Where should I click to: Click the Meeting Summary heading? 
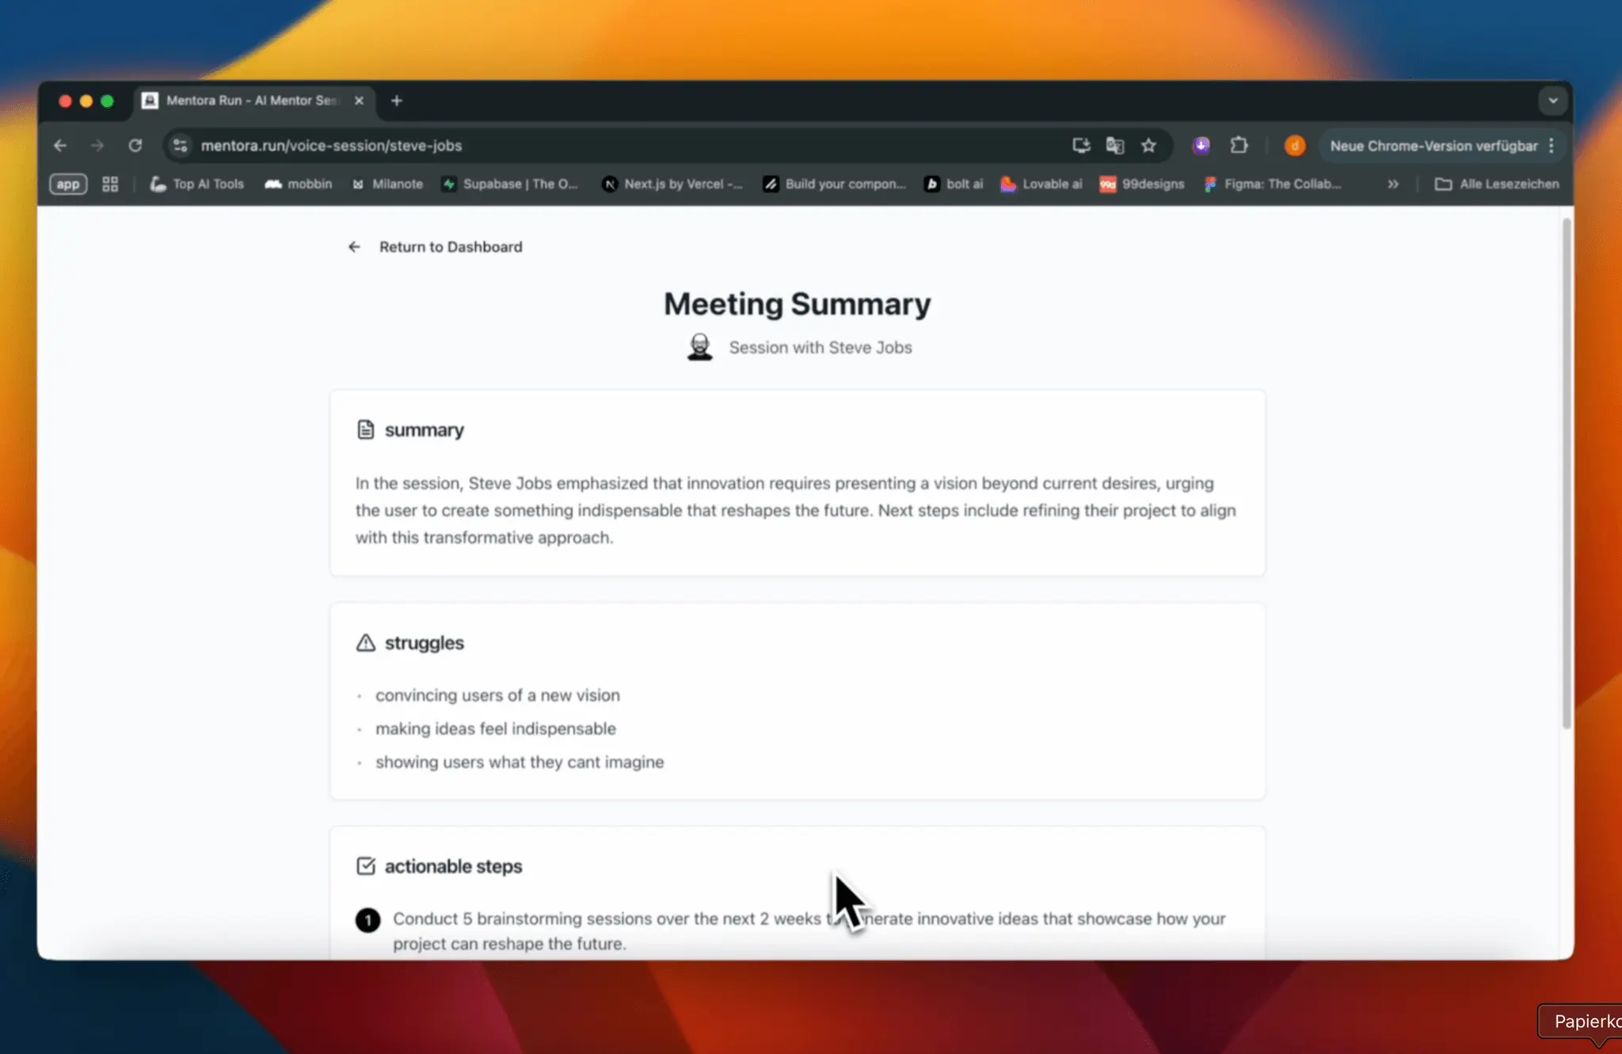(797, 304)
